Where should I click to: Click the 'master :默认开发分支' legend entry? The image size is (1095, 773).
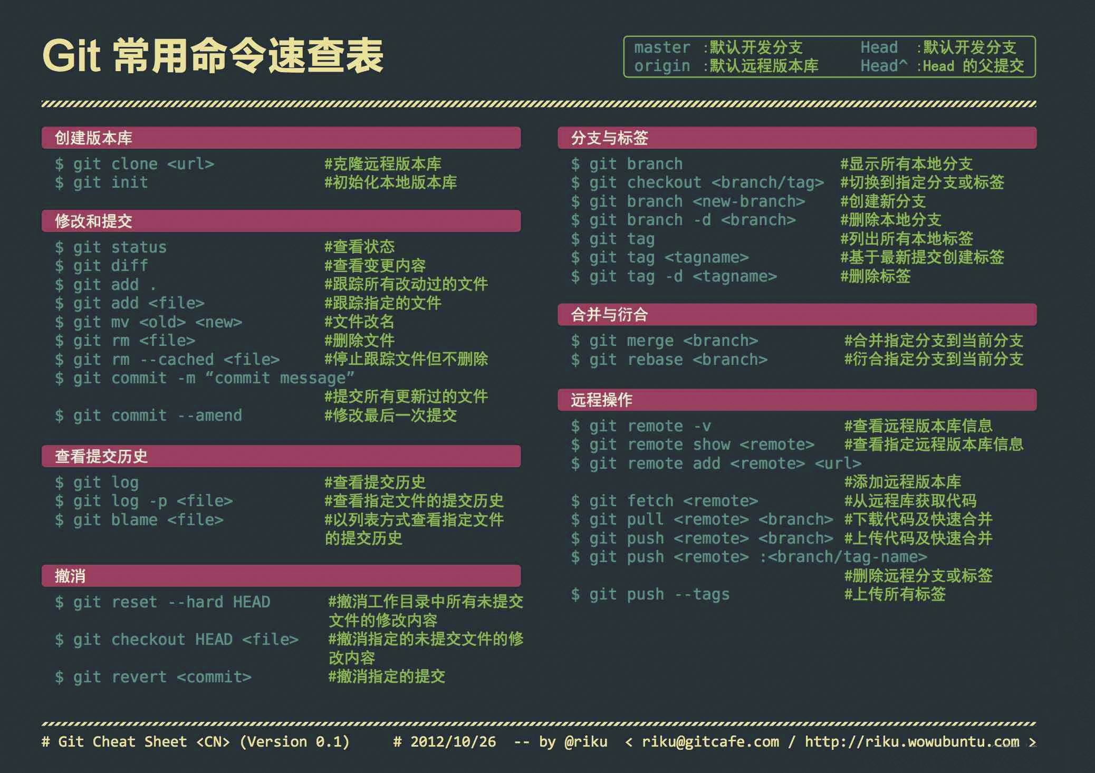click(x=718, y=47)
